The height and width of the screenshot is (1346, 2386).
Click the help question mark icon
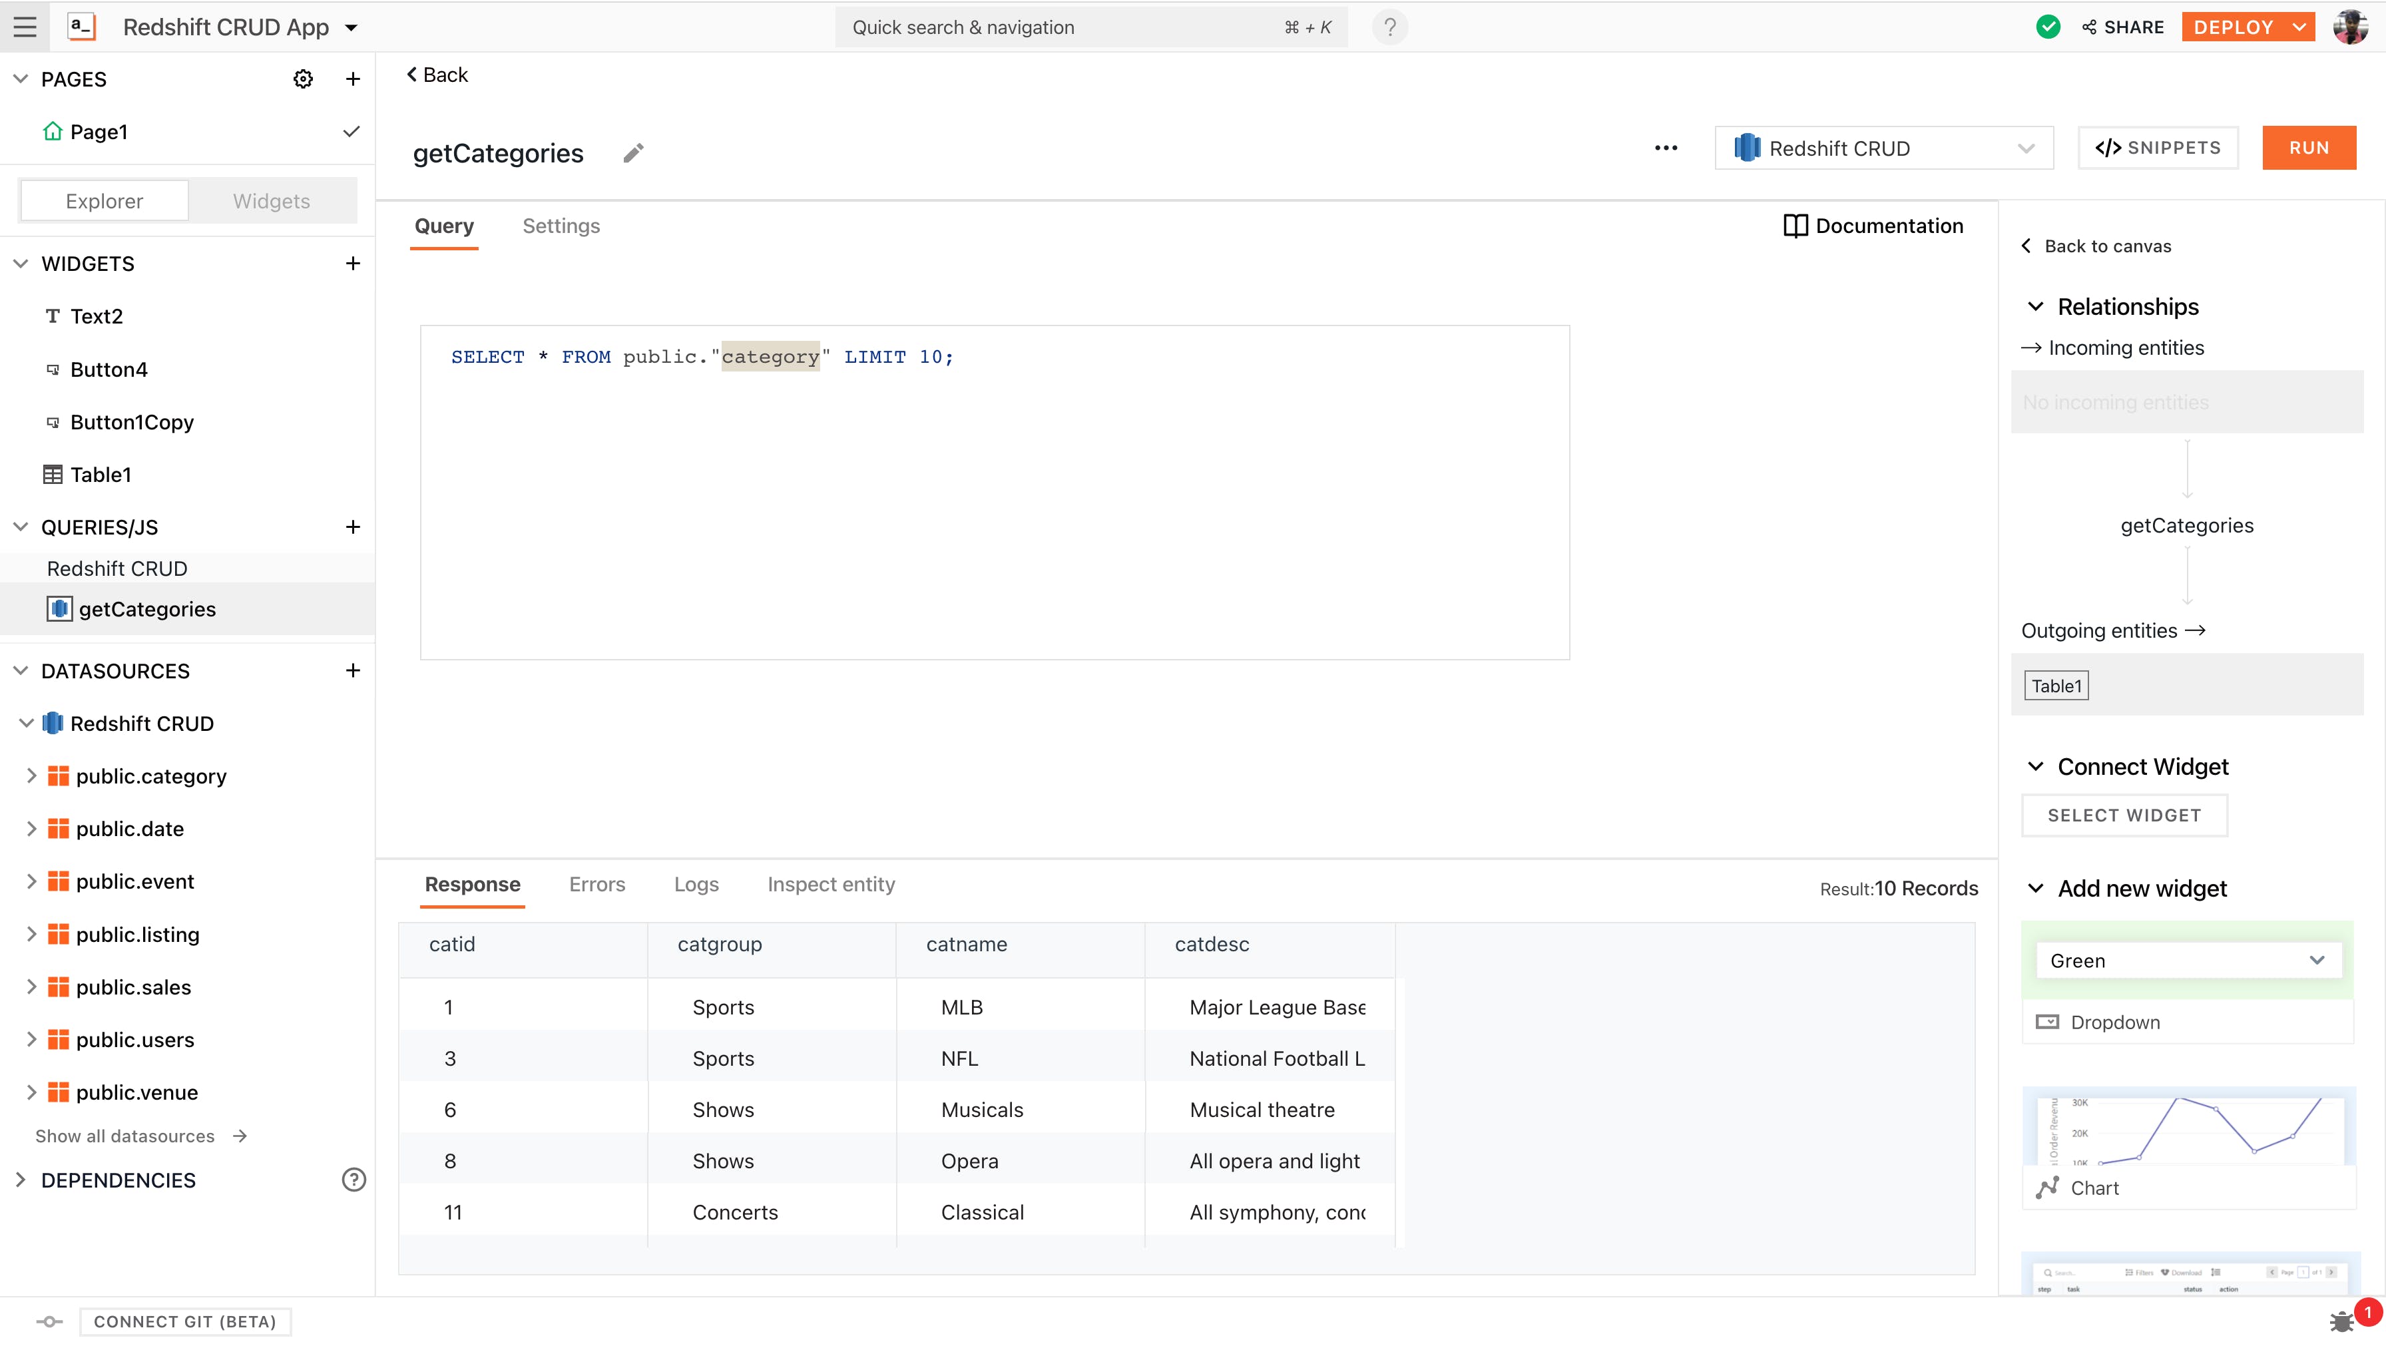(1389, 27)
